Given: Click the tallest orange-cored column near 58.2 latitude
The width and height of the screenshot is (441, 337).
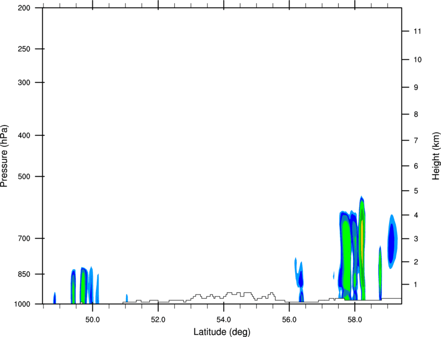Looking at the screenshot, I should 362,247.
